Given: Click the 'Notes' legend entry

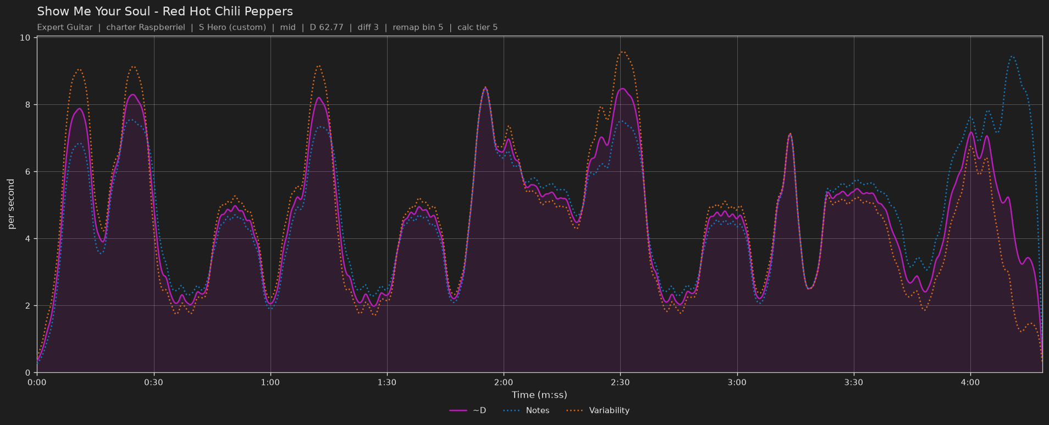Looking at the screenshot, I should pyautogui.click(x=526, y=410).
